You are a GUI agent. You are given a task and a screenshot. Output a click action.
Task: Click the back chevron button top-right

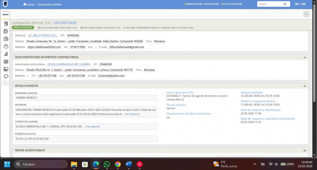point(306,14)
